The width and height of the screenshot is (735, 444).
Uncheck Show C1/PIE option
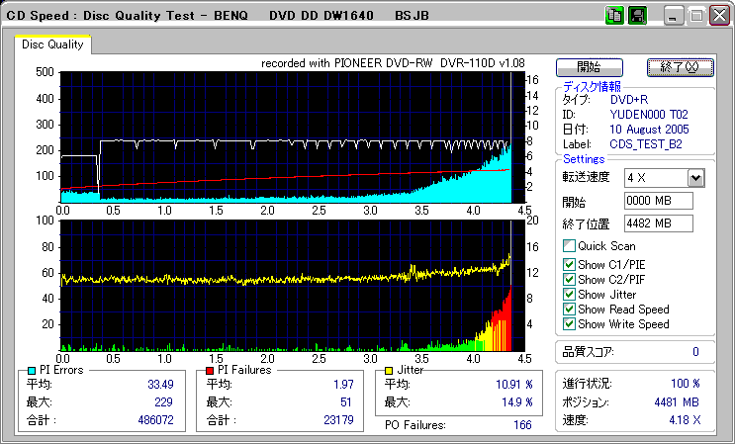pos(569,264)
